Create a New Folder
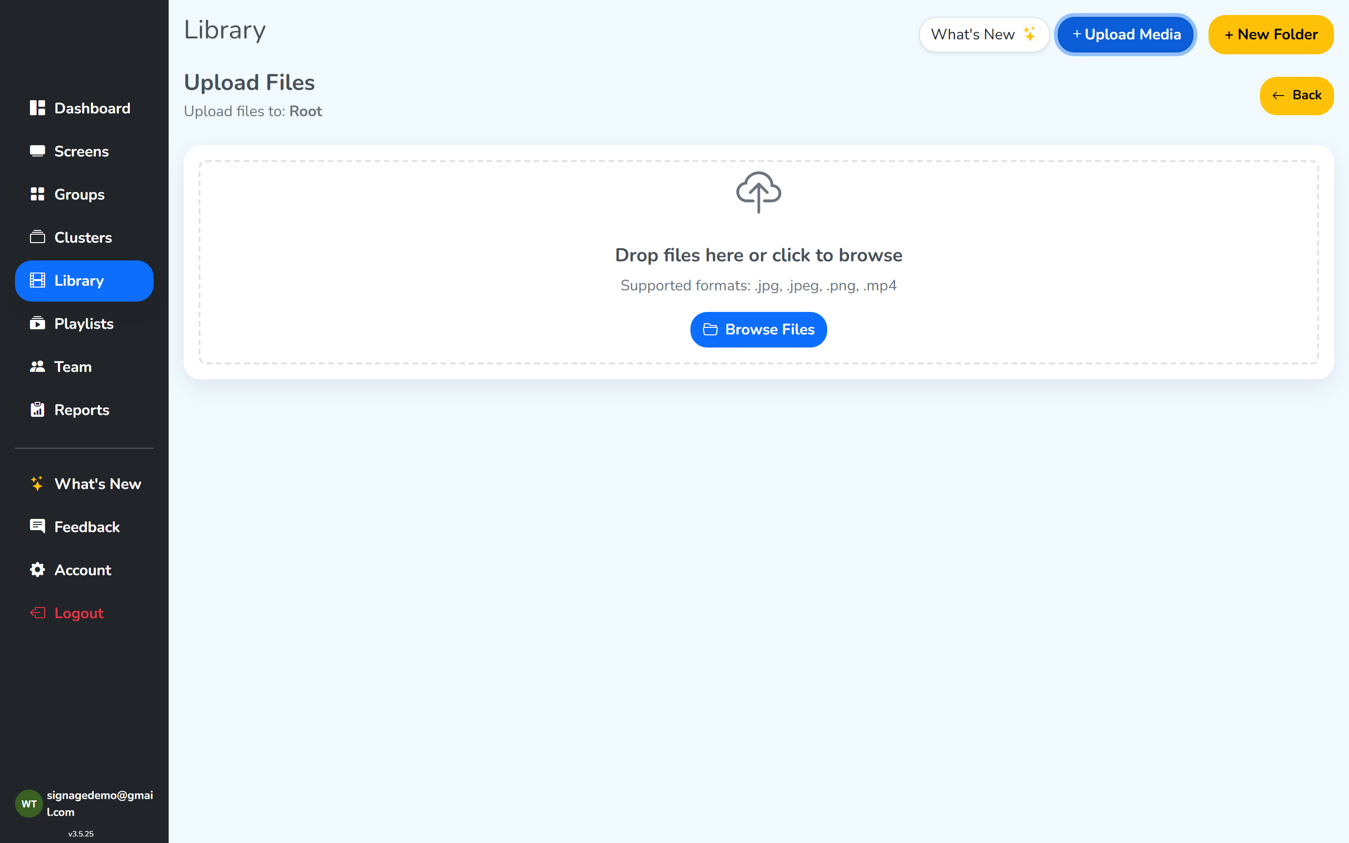1349x843 pixels. pos(1270,35)
